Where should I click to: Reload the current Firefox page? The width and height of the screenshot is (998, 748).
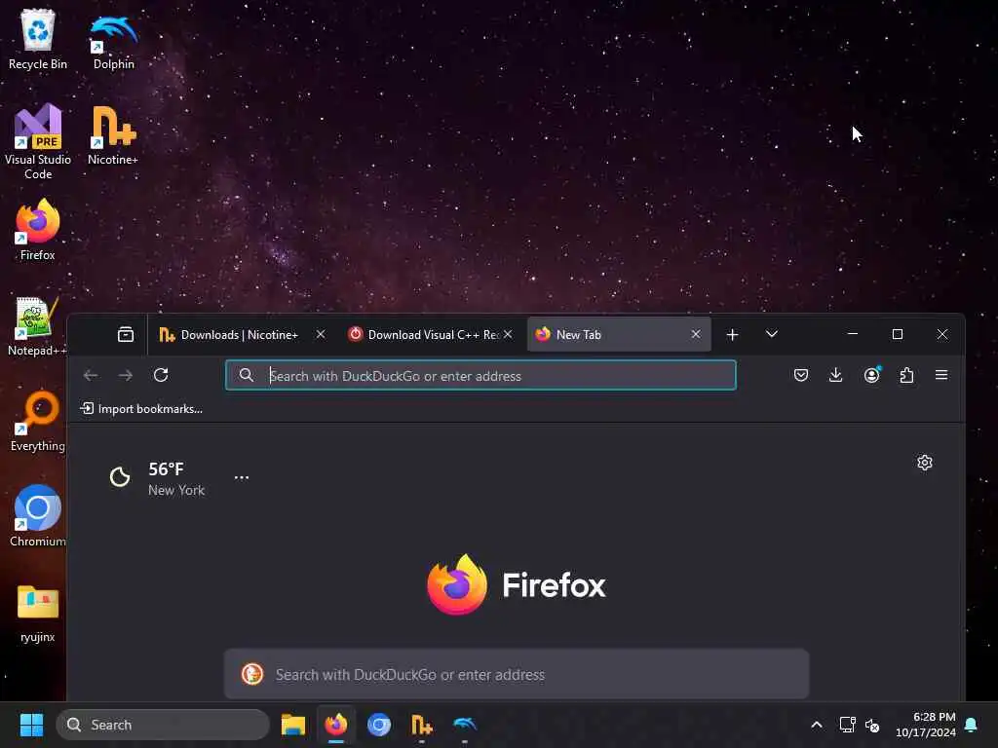click(x=161, y=375)
